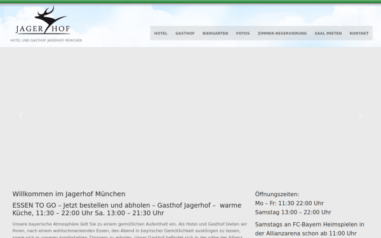Click 'Öffnungszeiten:' label

pos(277,194)
